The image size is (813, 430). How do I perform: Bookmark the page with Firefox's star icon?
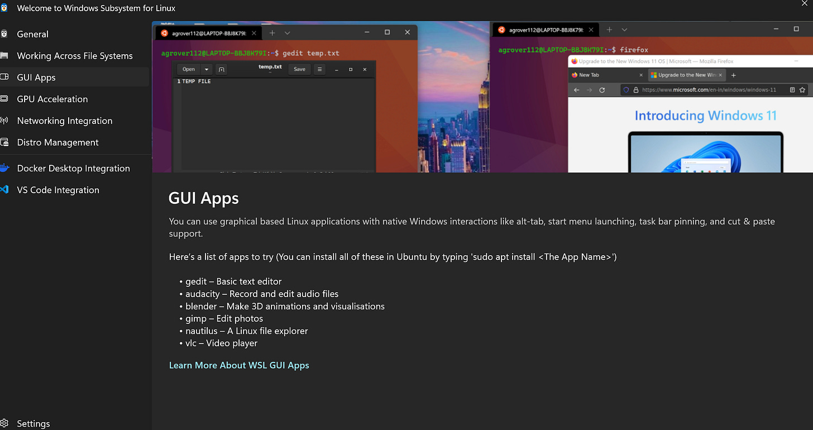click(x=802, y=90)
